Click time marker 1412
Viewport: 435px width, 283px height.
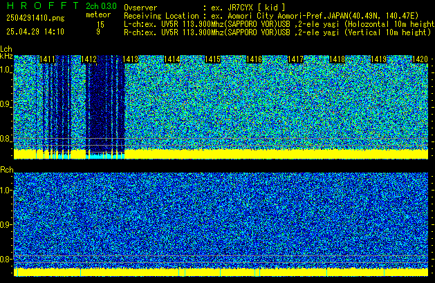(89, 59)
